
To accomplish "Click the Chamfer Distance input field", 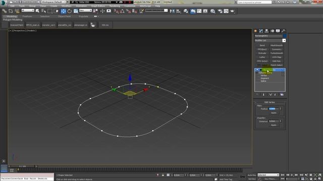I will tap(274, 121).
